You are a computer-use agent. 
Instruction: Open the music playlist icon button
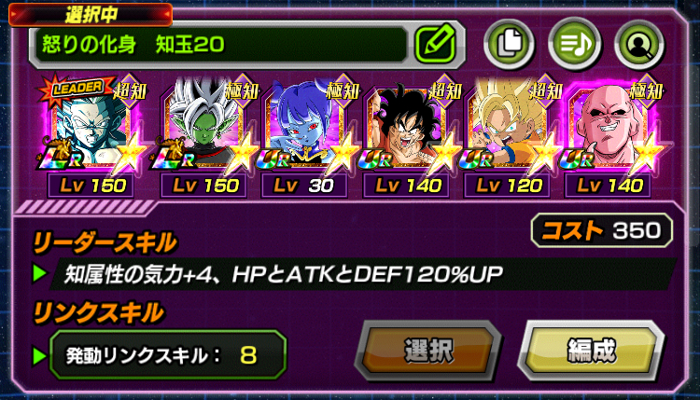tap(575, 44)
